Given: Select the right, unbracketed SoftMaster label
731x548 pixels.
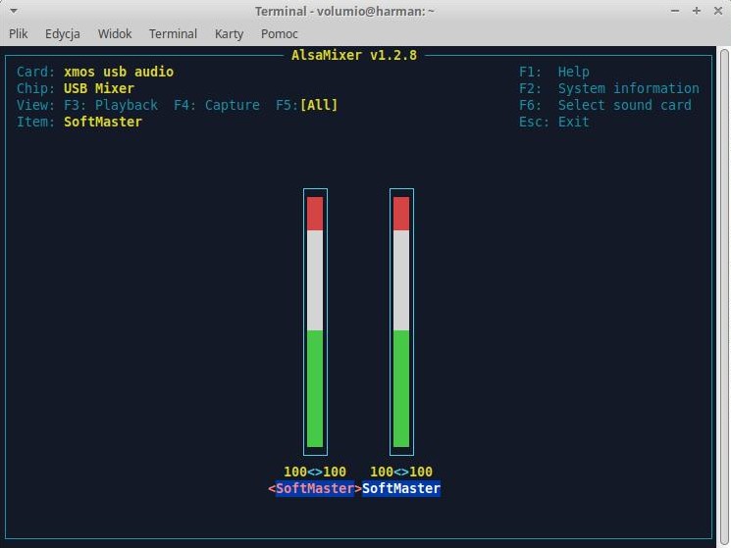Looking at the screenshot, I should (x=401, y=488).
